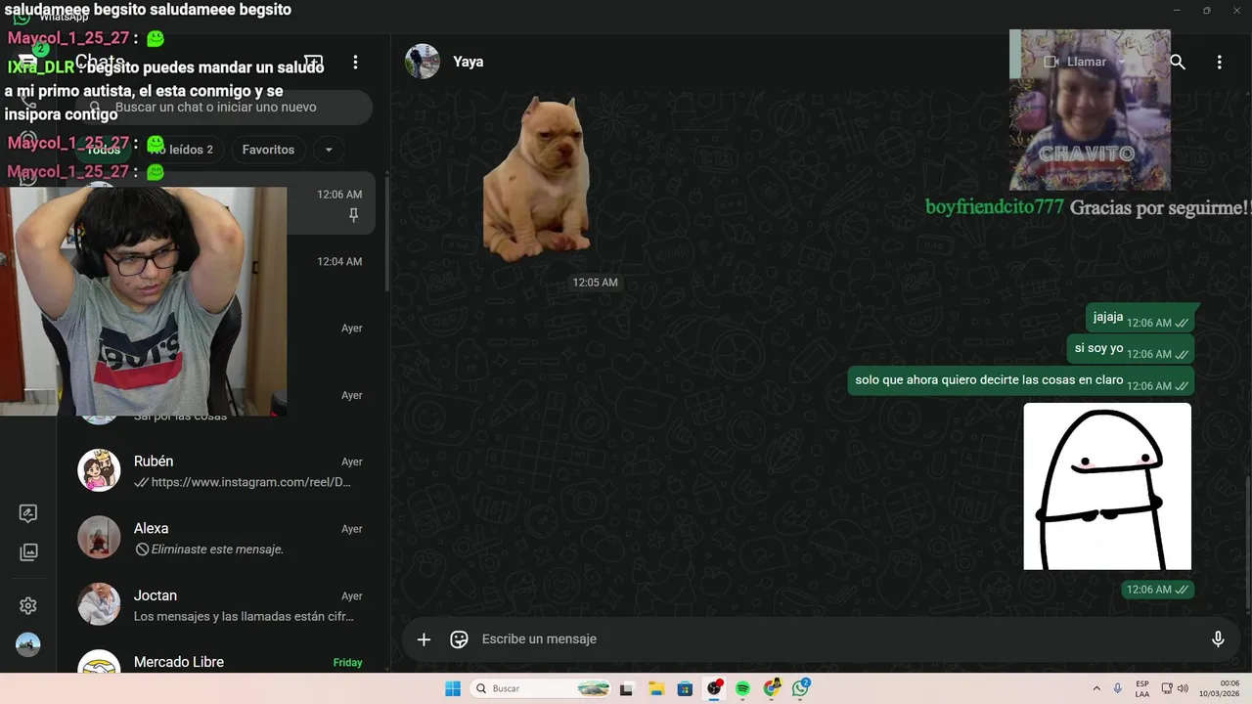Search within the Yaya conversation
Screen dimensions: 1252x704
pyautogui.click(x=1178, y=62)
